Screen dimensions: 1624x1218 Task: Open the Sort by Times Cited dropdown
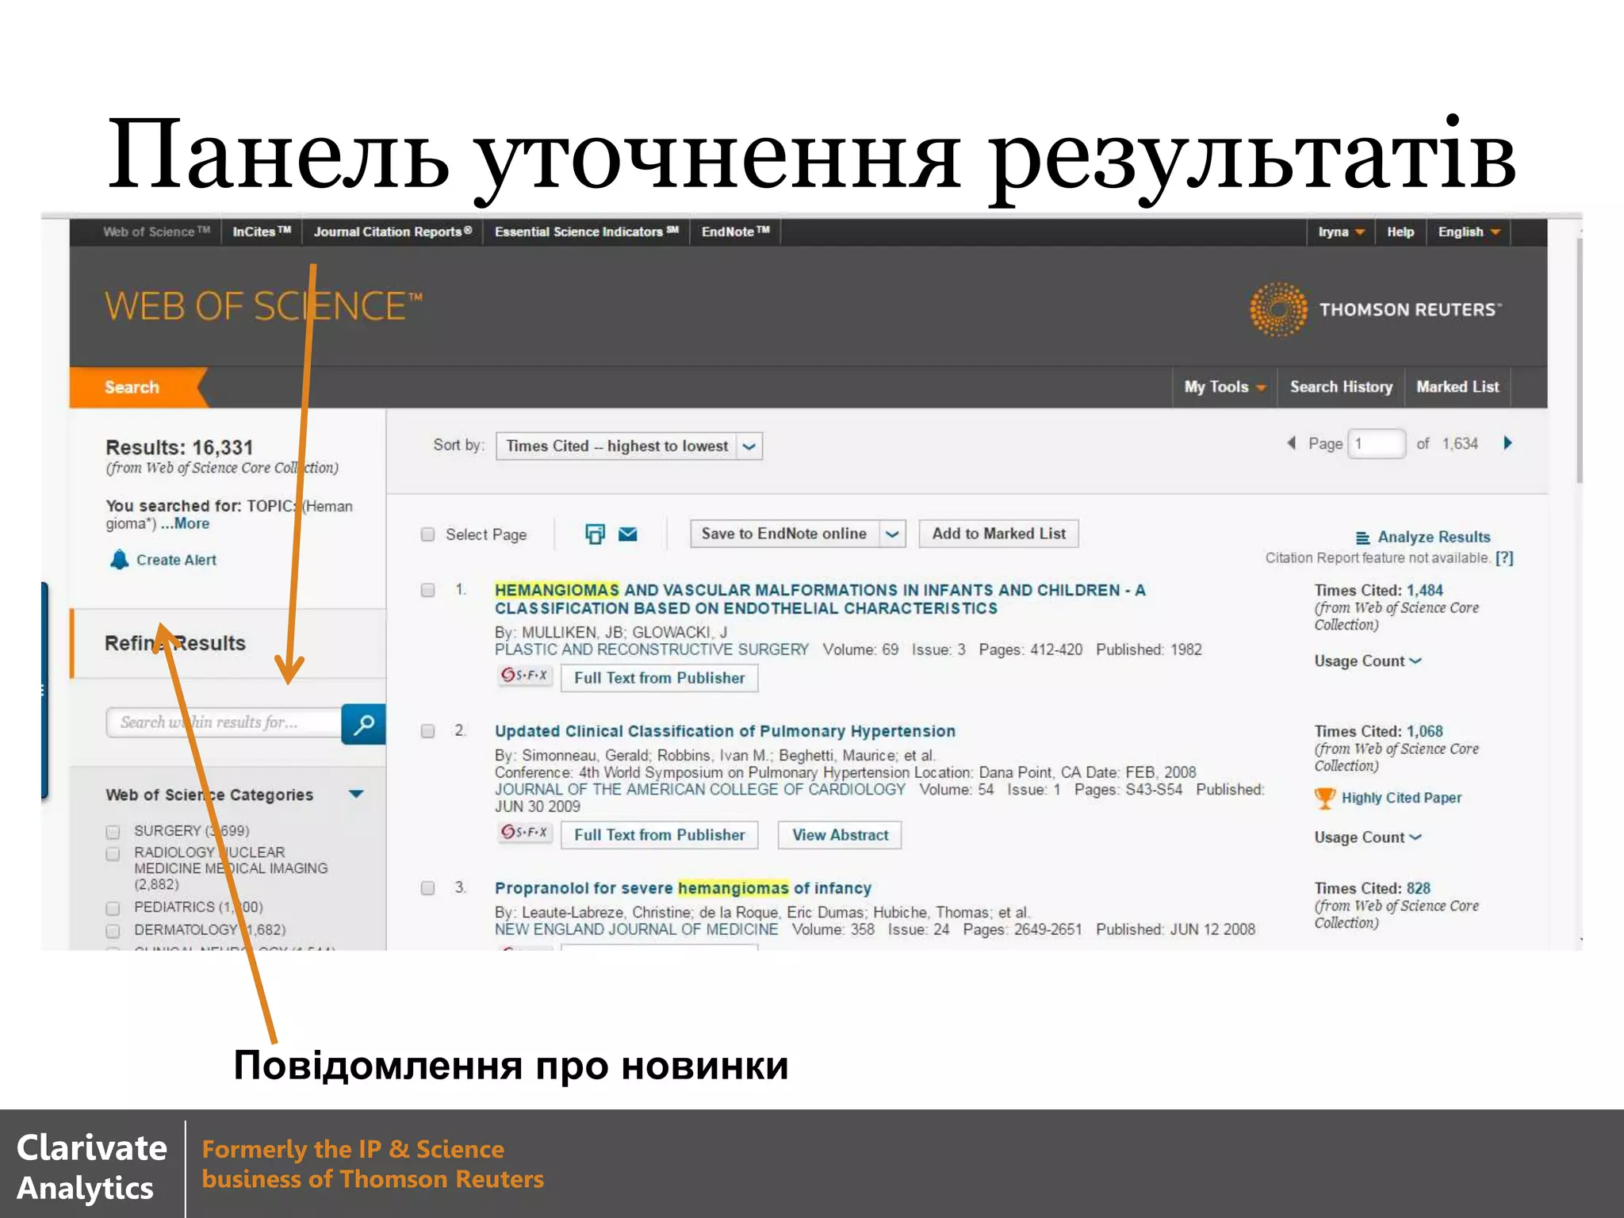click(x=629, y=446)
